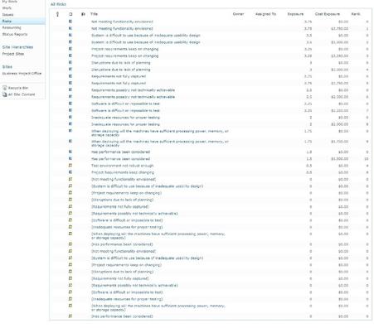Click the $2,250.00 cost exposure cell
The image size is (374, 328).
tap(339, 110)
